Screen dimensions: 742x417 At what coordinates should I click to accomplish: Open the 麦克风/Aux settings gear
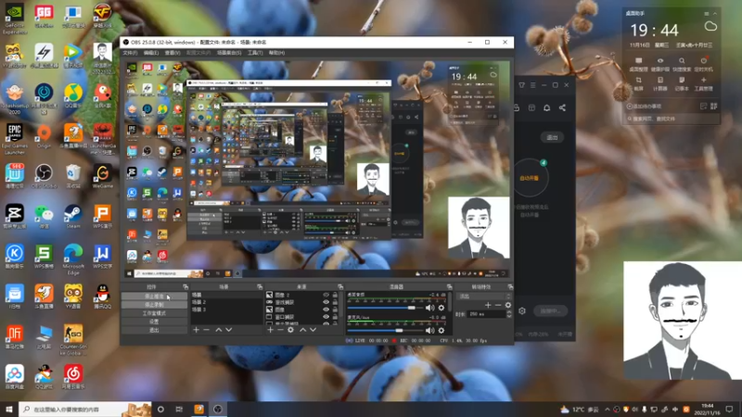coord(441,331)
